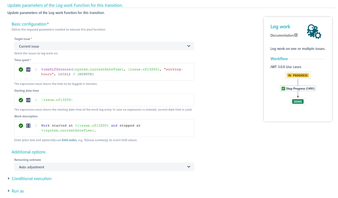Click into the Starting date-time expression editor
338x198 pixels.
tap(104, 100)
